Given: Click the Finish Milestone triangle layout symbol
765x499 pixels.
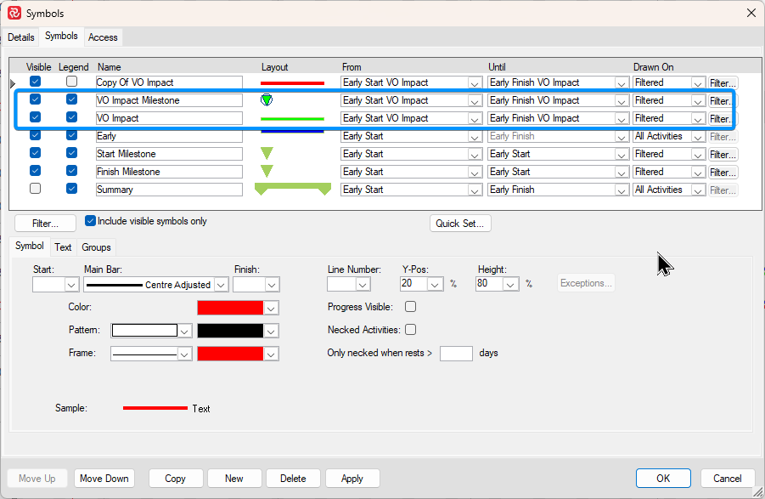Looking at the screenshot, I should pos(267,172).
